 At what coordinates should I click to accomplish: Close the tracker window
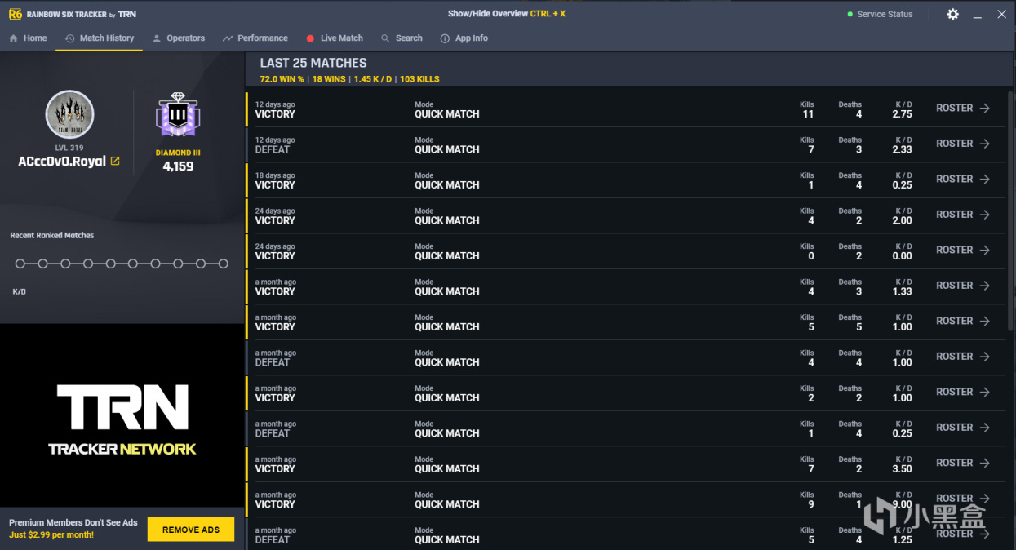click(1002, 14)
